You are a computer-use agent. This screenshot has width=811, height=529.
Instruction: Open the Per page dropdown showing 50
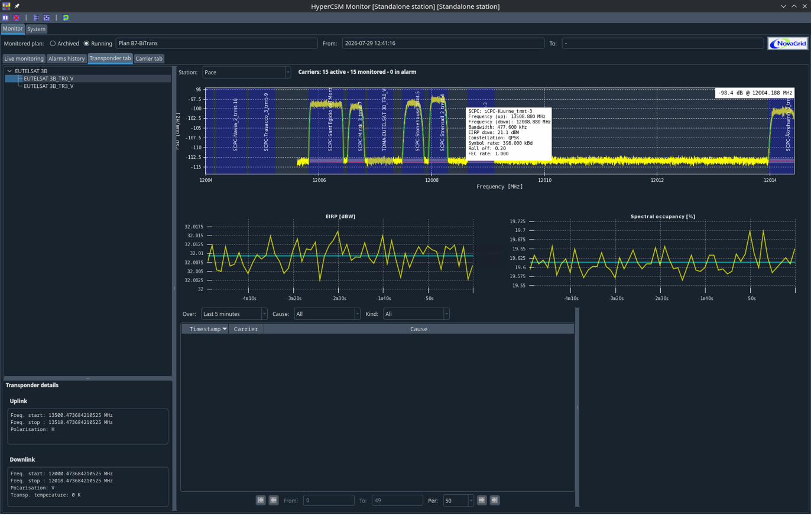(459, 501)
